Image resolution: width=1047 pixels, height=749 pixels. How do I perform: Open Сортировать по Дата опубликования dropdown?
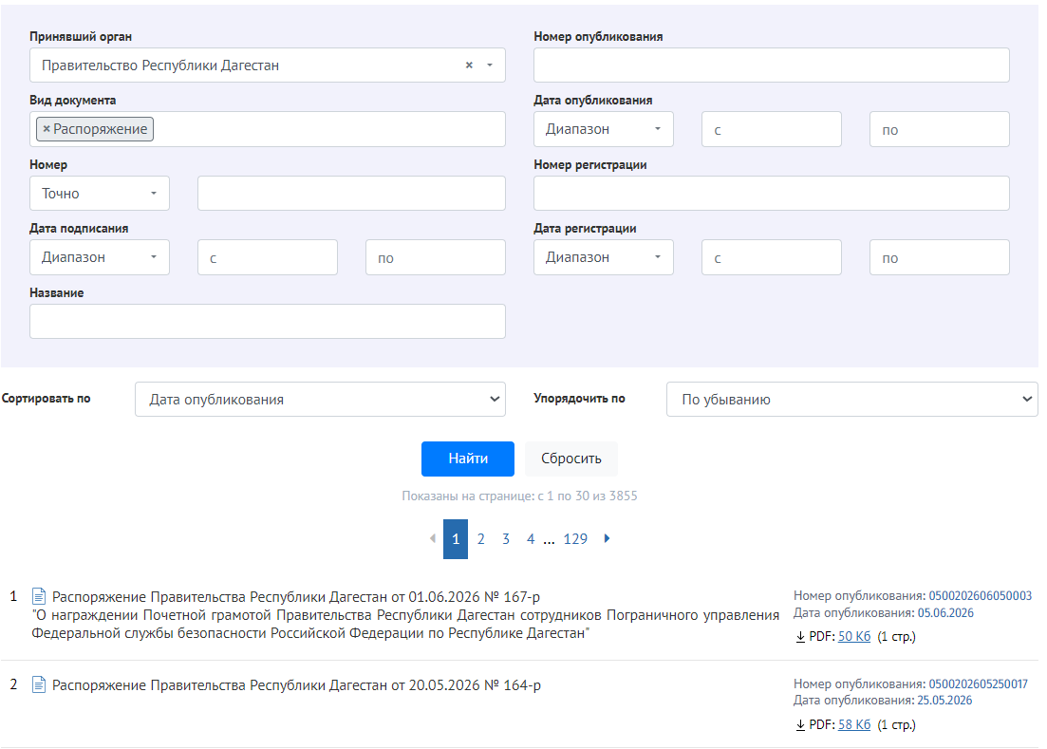point(320,400)
